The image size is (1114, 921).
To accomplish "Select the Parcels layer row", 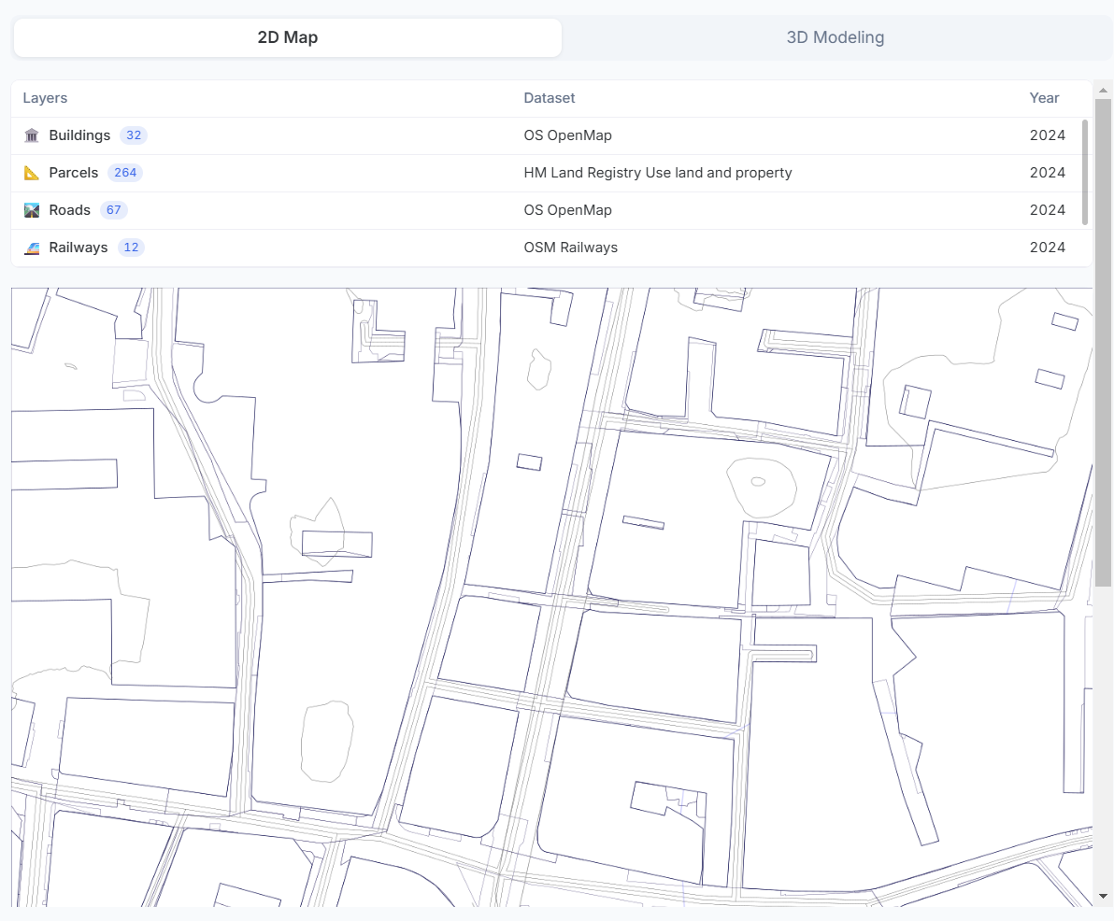I will [x=547, y=173].
